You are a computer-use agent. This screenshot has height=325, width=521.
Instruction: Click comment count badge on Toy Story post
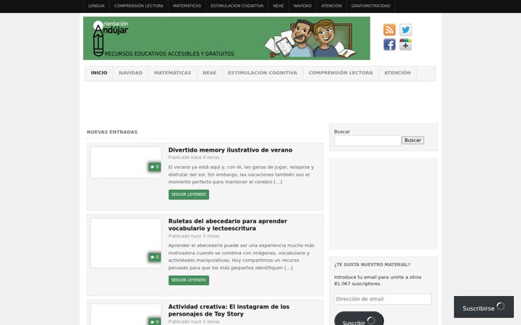coord(155,321)
